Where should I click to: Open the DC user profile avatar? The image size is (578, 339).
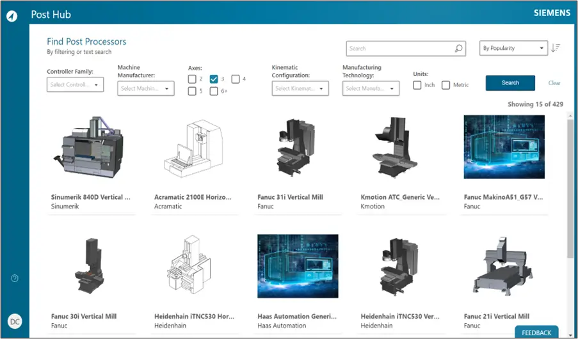coord(15,322)
